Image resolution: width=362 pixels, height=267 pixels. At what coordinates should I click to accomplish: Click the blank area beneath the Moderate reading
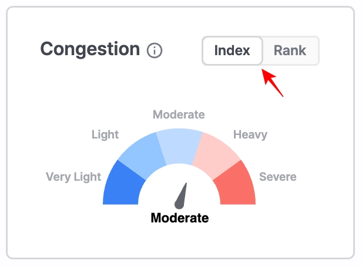[180, 242]
